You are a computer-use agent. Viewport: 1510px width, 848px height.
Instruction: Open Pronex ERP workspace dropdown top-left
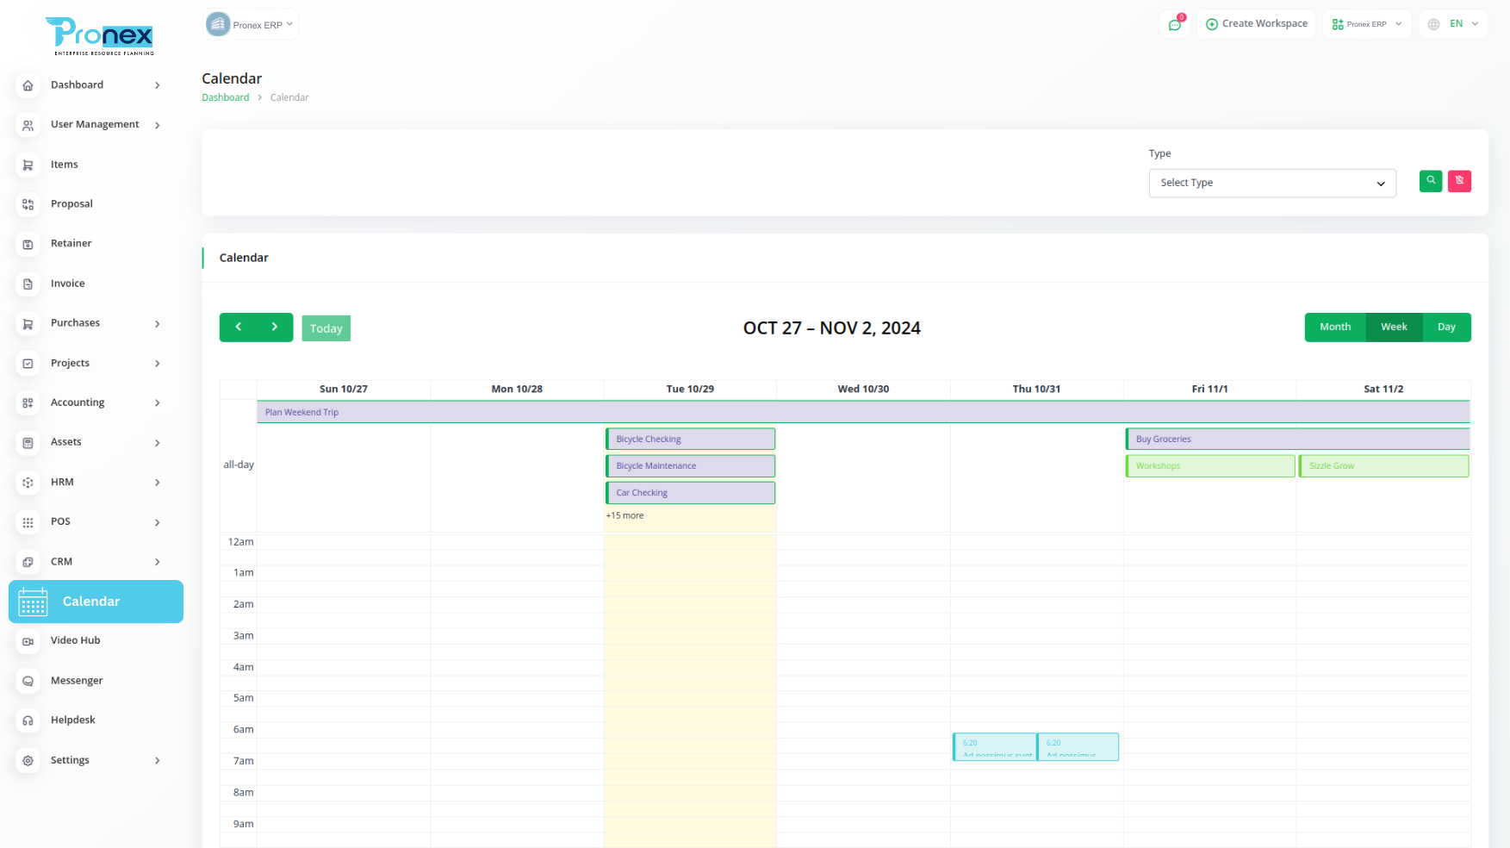coord(251,24)
